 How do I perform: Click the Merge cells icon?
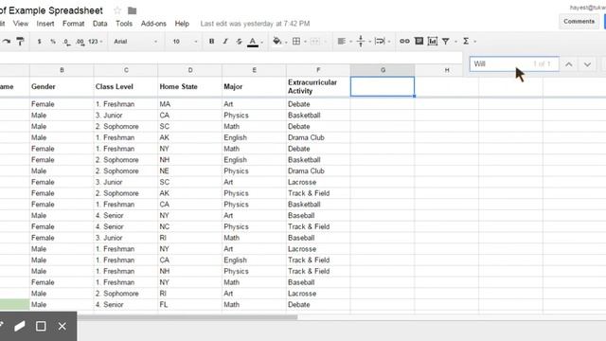[x=315, y=41]
